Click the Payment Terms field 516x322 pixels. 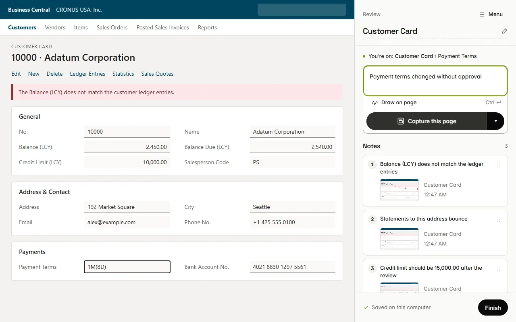point(127,267)
